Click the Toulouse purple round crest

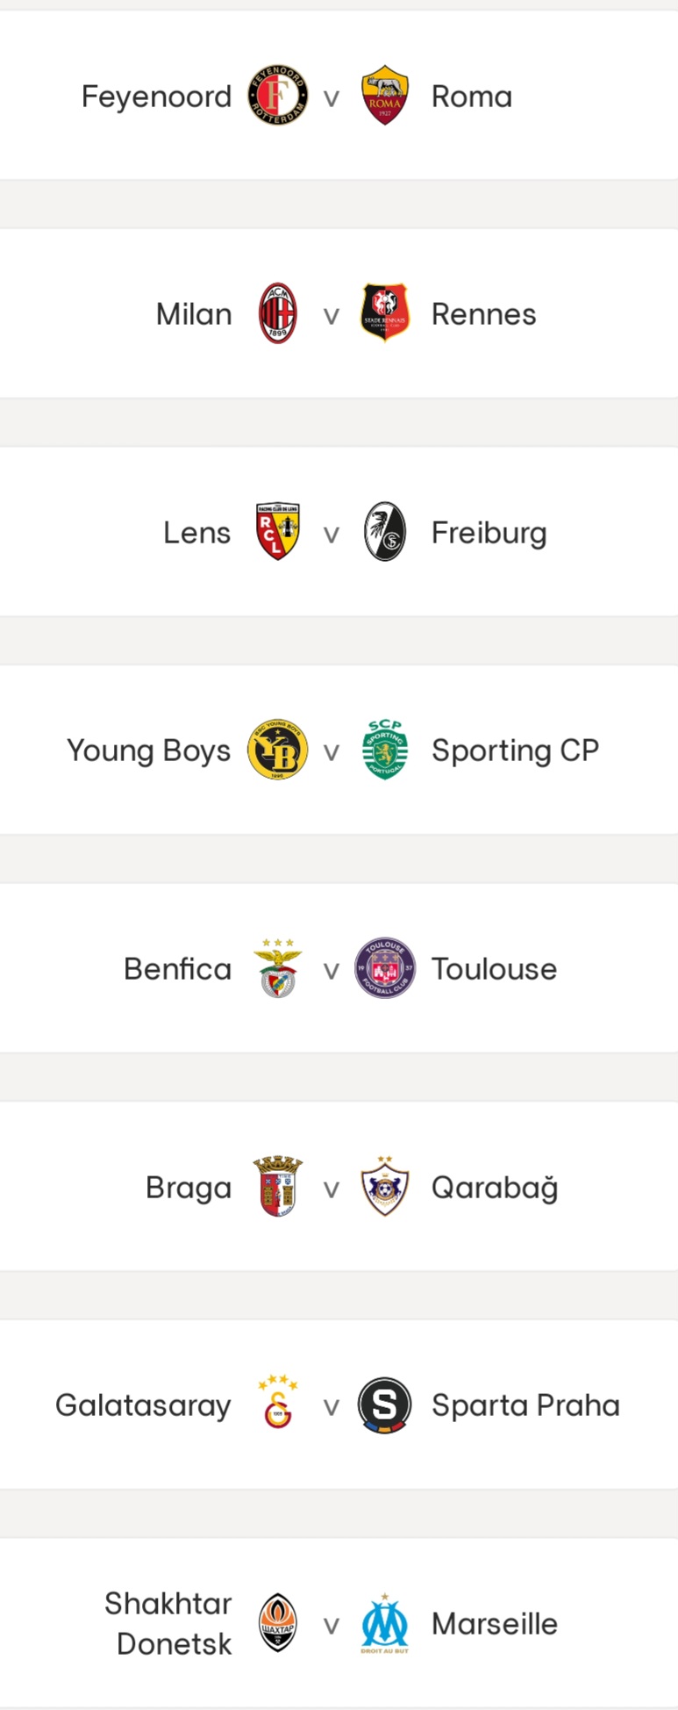[x=385, y=967]
